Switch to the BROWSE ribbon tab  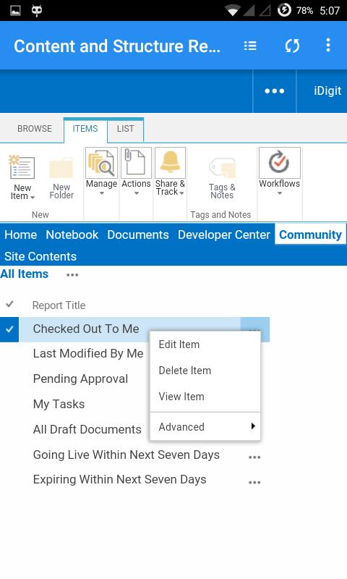[x=35, y=129]
